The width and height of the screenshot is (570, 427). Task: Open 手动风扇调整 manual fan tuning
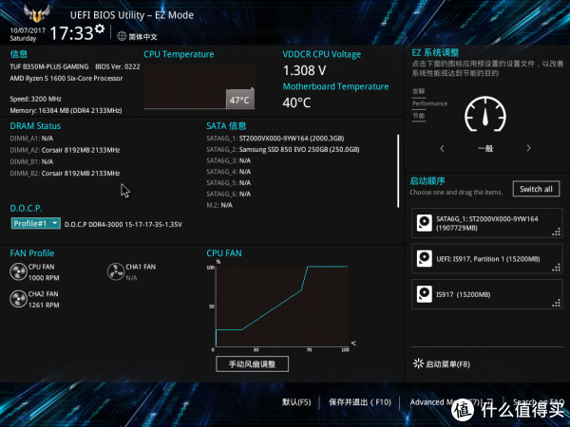253,363
